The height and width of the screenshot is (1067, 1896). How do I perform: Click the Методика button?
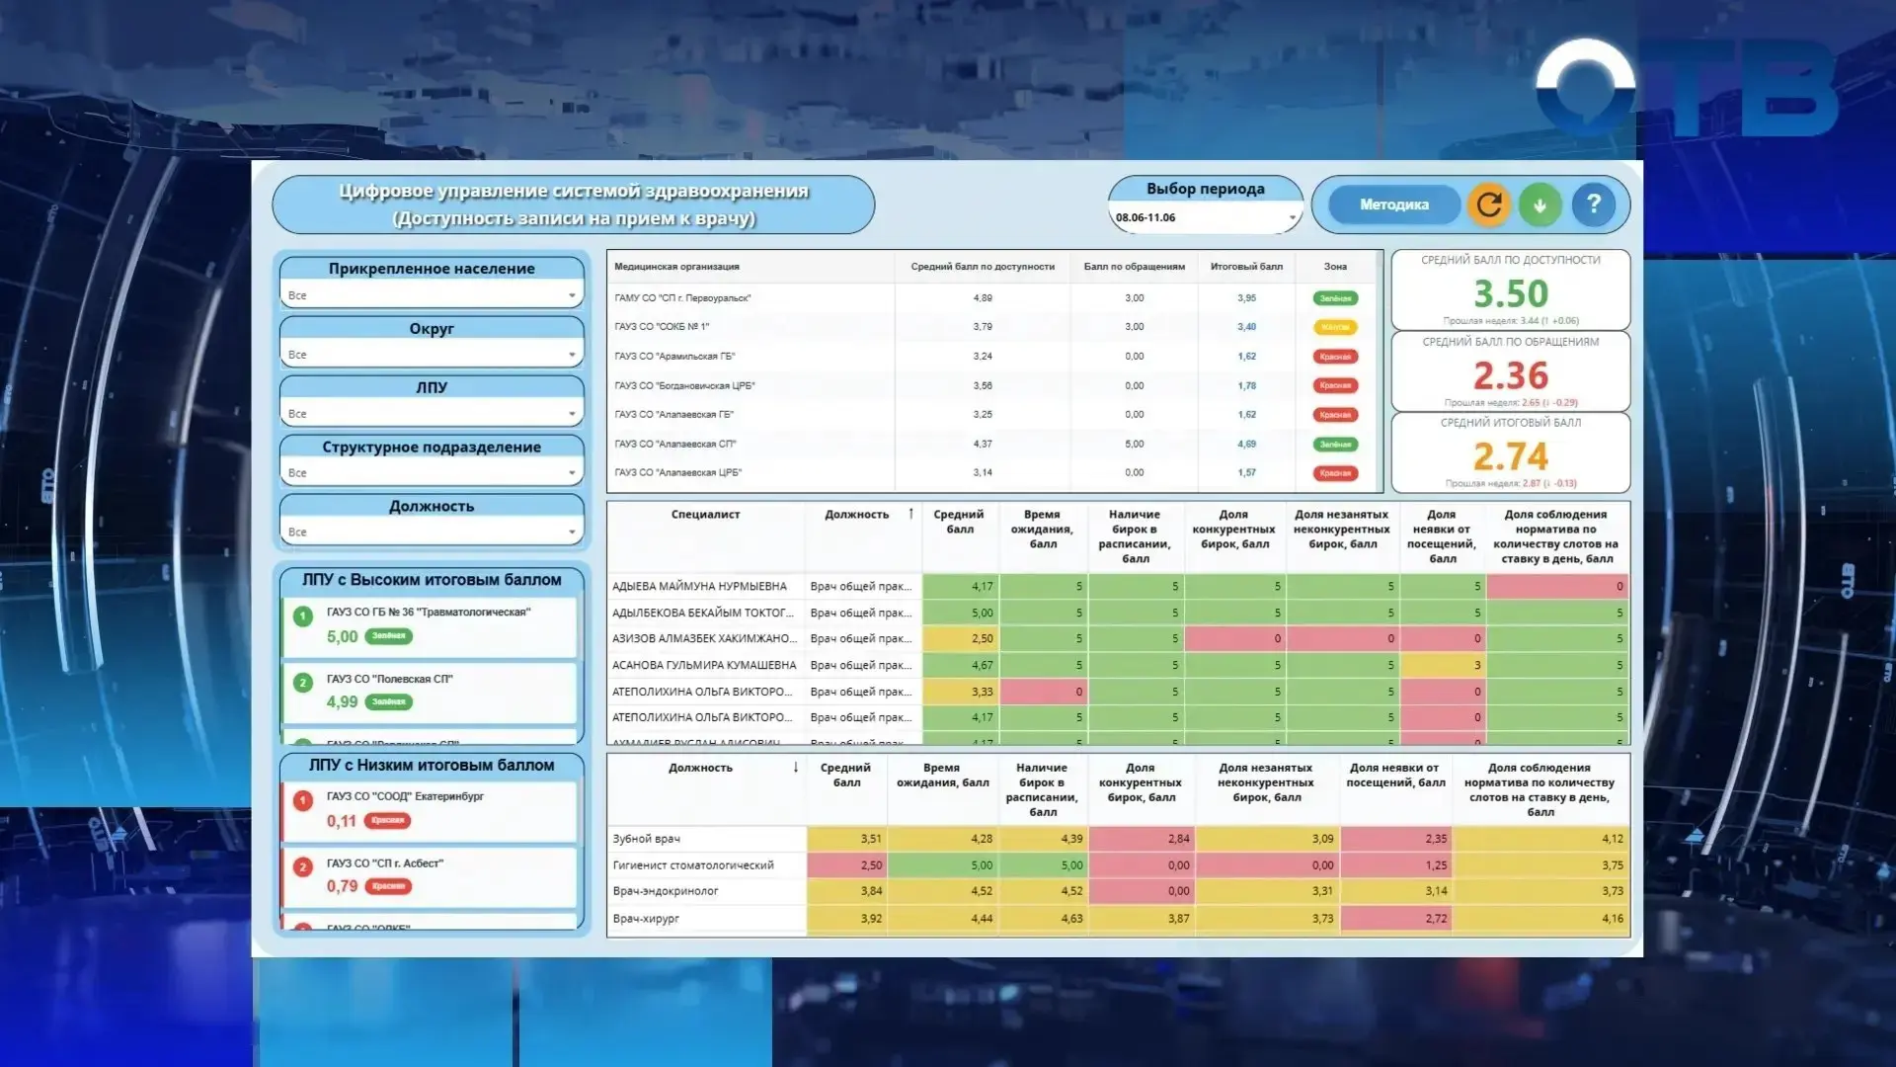[x=1393, y=205]
